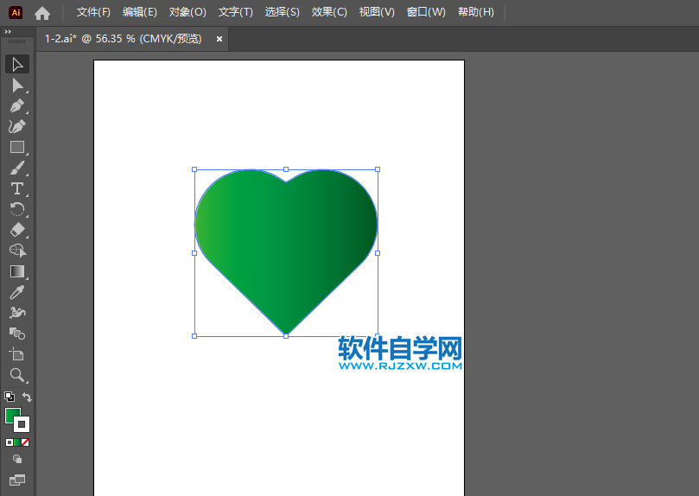Viewport: 699px width, 496px height.
Task: Swap fill and stroke colors
Action: tap(27, 397)
